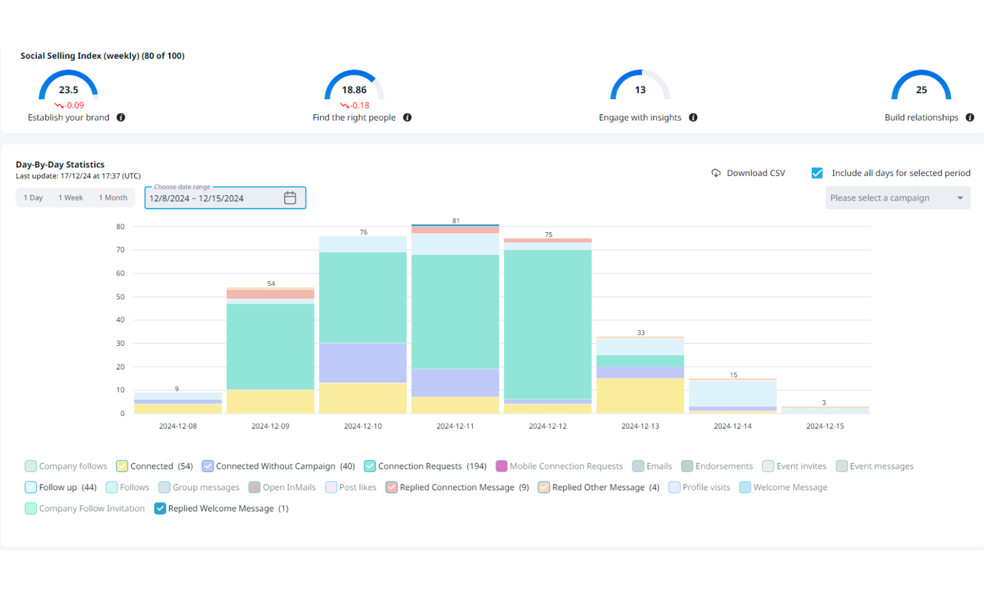Uncheck Include all days for selected period
The height and width of the screenshot is (600, 984).
[x=817, y=173]
